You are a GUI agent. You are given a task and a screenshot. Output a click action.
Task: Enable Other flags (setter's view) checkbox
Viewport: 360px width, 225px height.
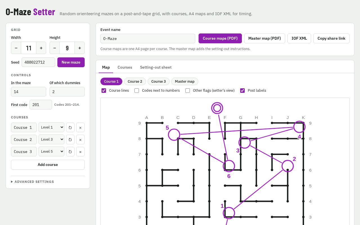point(188,91)
